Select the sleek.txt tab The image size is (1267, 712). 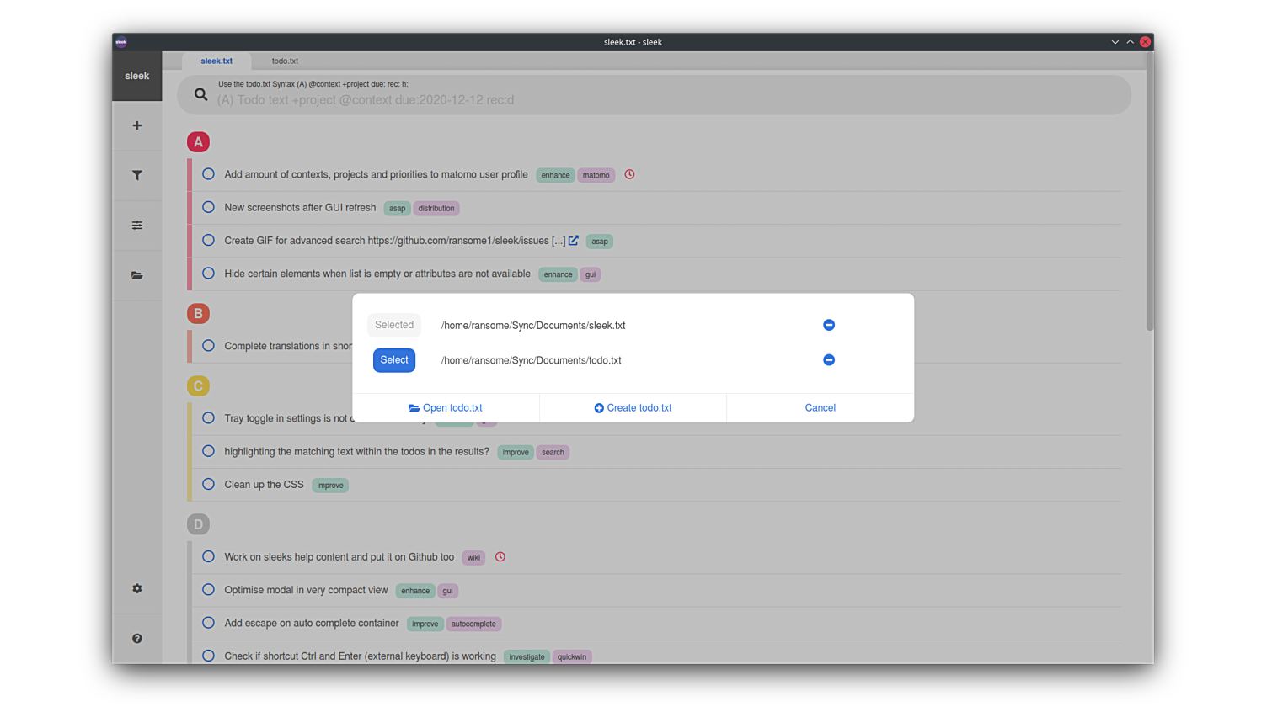217,61
